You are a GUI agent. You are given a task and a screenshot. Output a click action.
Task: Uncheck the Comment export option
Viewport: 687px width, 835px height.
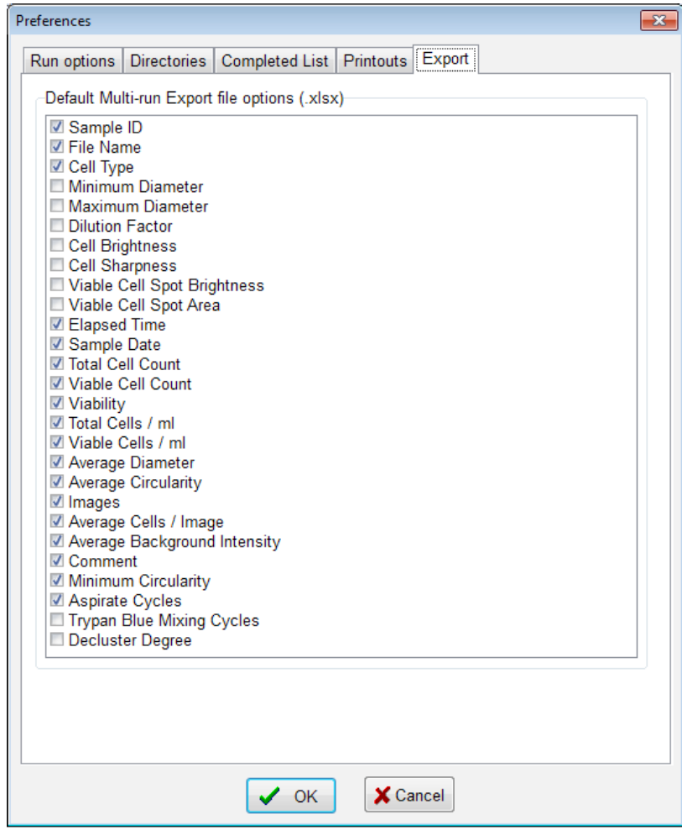pos(58,561)
